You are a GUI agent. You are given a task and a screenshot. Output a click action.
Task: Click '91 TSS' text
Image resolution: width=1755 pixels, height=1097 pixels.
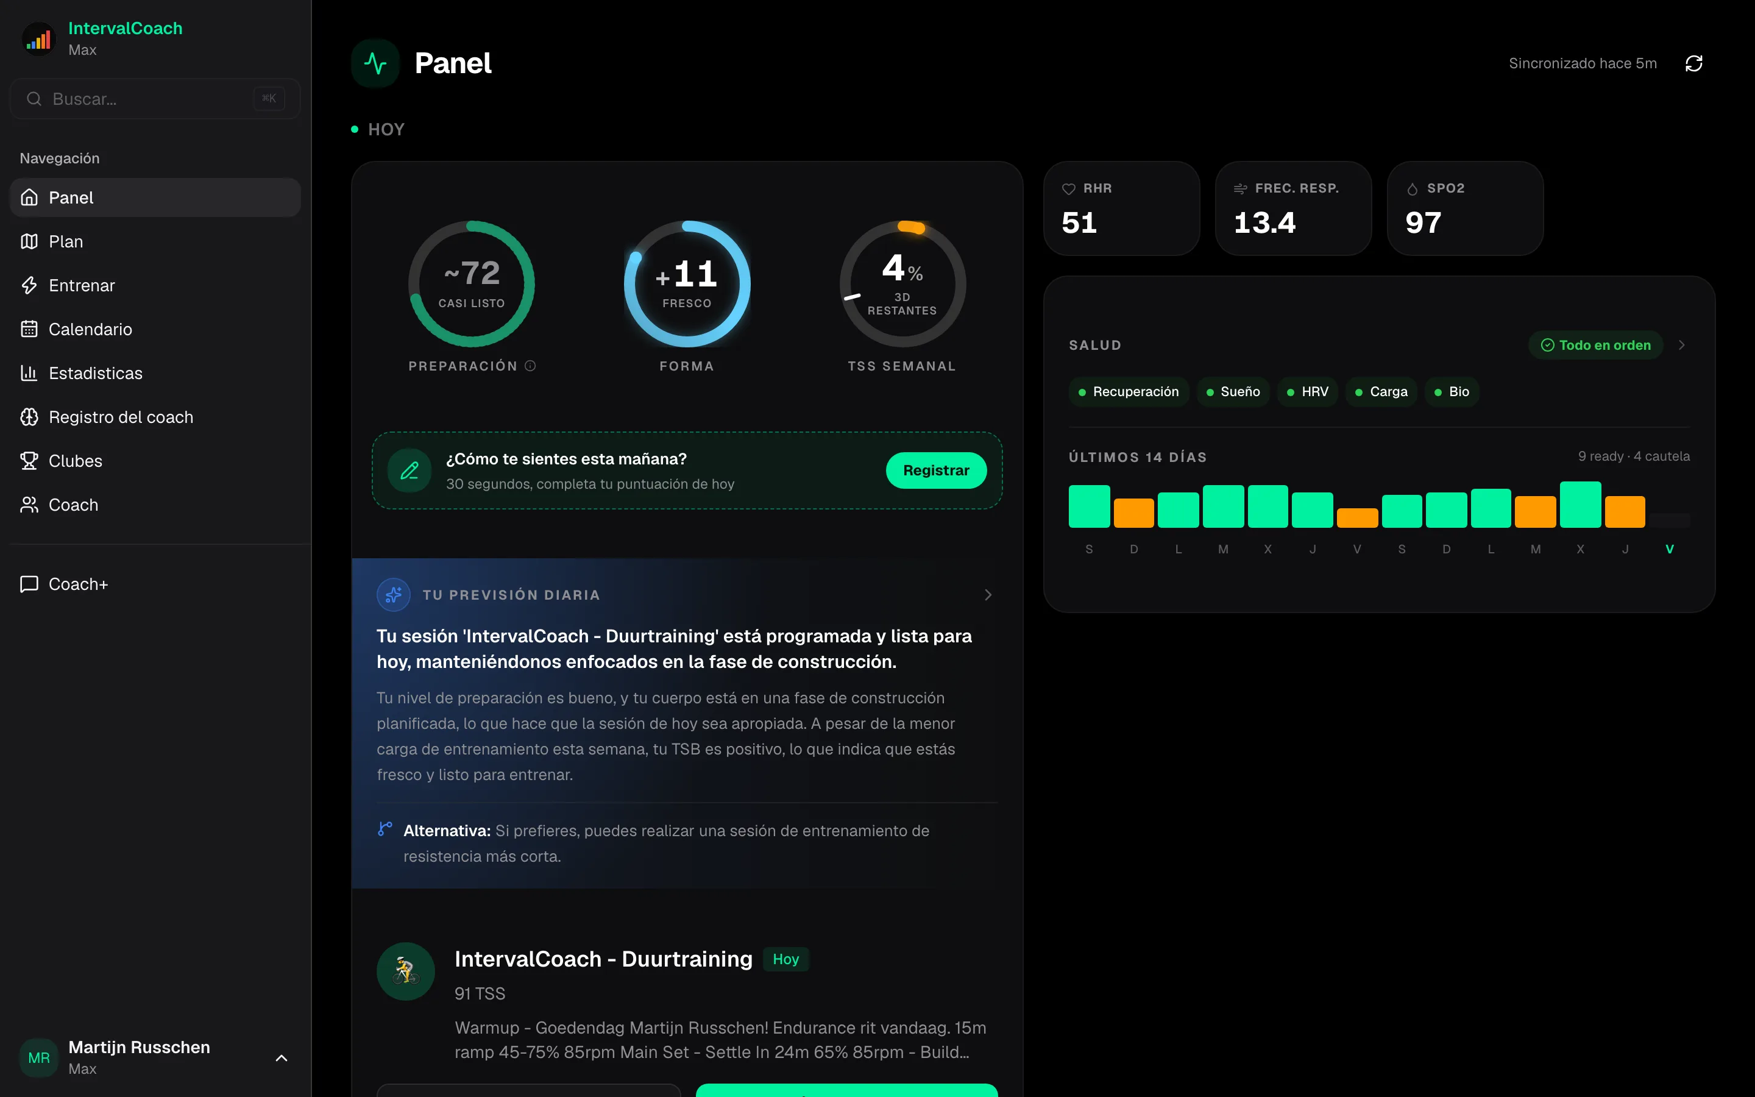coord(480,993)
